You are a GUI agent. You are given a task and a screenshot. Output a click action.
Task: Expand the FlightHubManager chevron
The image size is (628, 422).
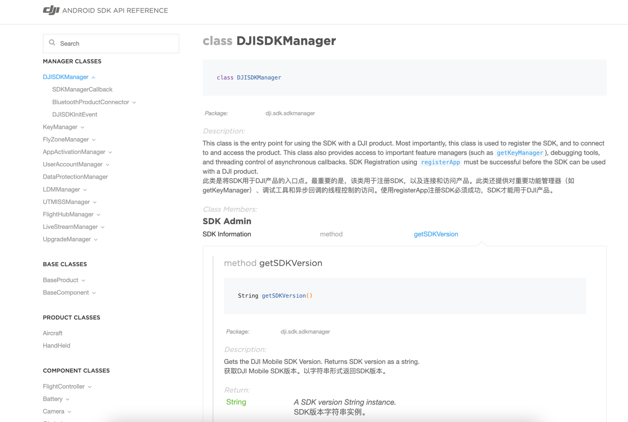pyautogui.click(x=99, y=215)
